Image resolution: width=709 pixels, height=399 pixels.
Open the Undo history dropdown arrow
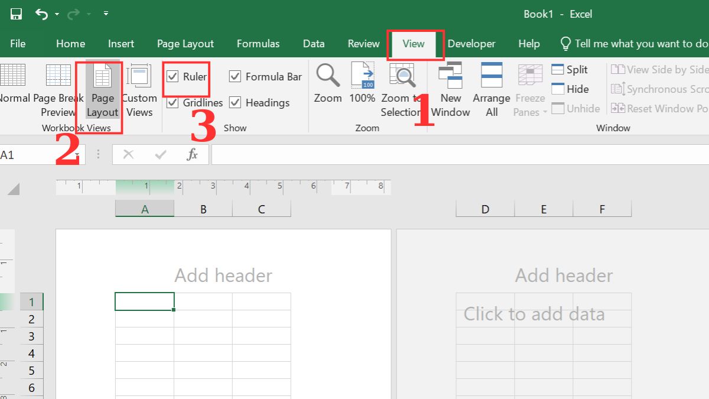57,14
